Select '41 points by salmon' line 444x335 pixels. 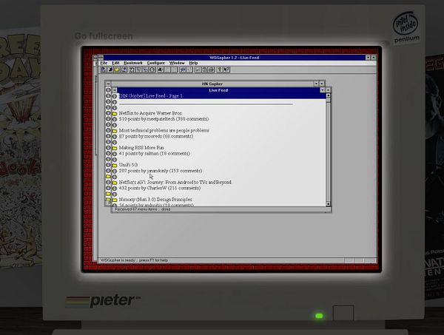[x=155, y=153]
